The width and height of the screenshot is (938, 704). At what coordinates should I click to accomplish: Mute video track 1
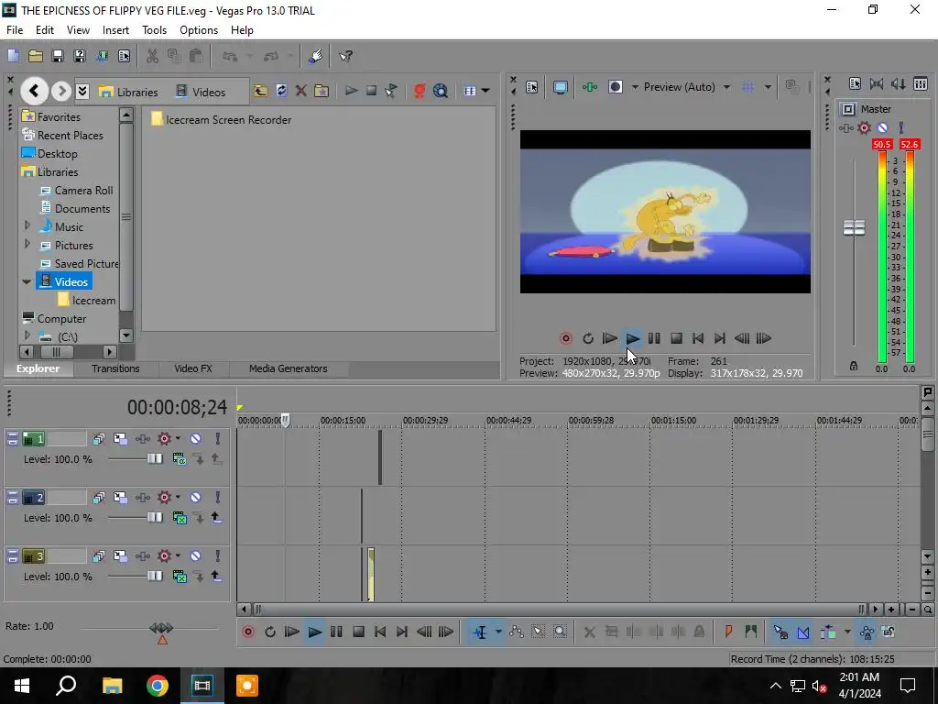pos(196,439)
